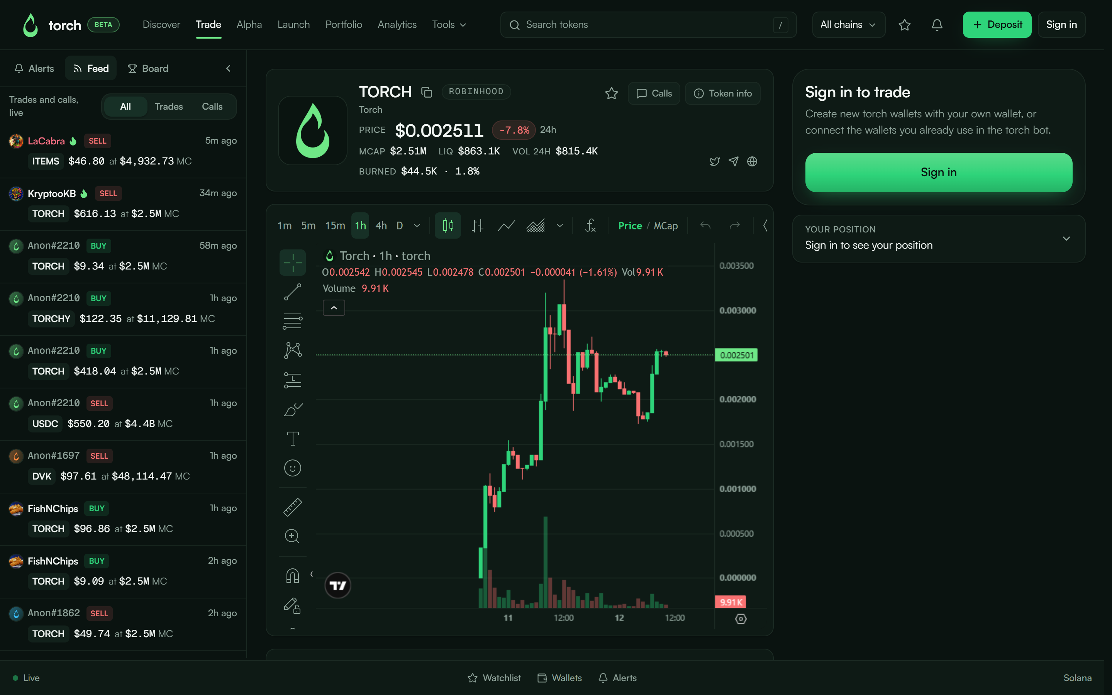Image resolution: width=1112 pixels, height=695 pixels.
Task: Open Wallets in bottom bar
Action: [559, 678]
